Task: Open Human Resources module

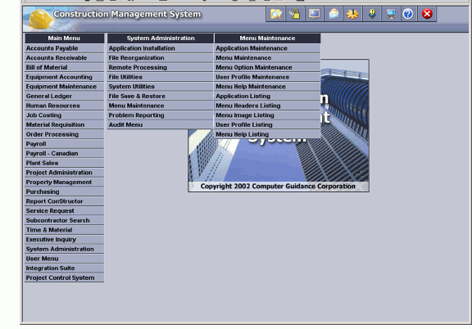Action: 65,106
